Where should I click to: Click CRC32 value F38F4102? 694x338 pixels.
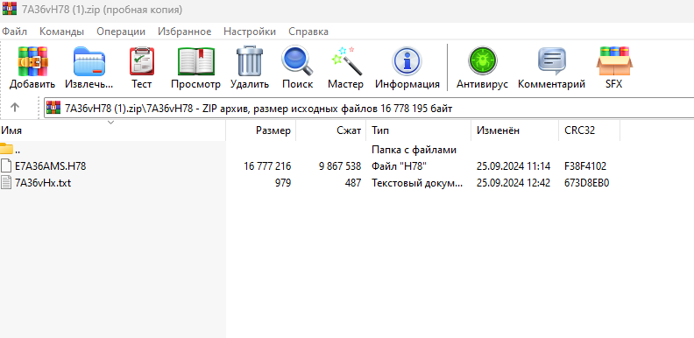(x=585, y=166)
